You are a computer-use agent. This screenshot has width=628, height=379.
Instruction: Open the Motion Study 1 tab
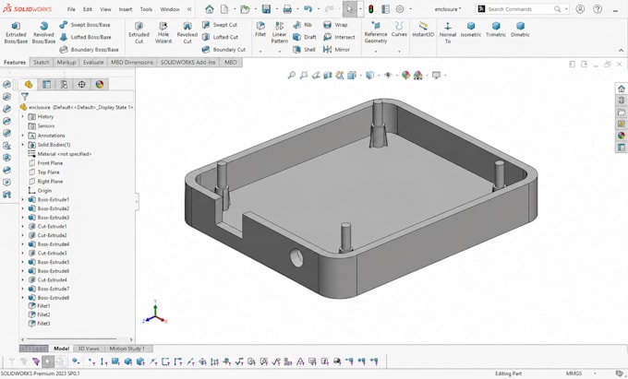click(x=127, y=349)
